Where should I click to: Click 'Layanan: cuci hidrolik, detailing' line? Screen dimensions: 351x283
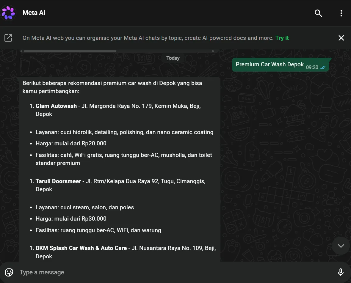[124, 132]
